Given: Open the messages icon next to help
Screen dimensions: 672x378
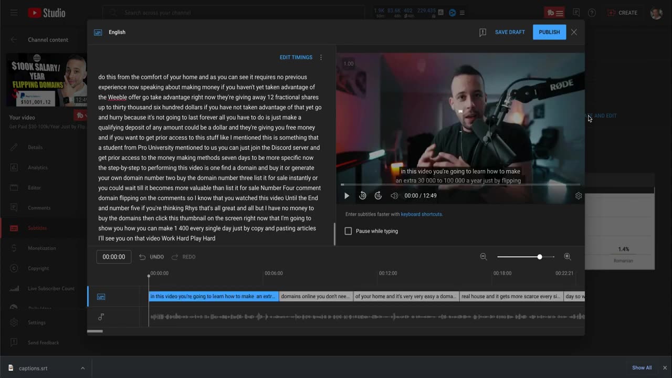Looking at the screenshot, I should click(576, 13).
